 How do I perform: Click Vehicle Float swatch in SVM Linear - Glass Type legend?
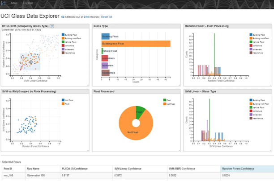click(251, 107)
